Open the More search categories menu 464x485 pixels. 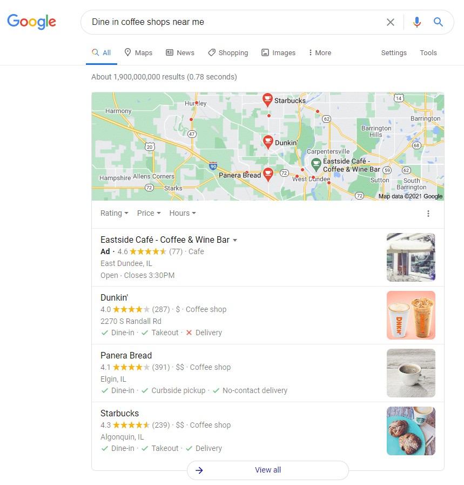point(320,52)
